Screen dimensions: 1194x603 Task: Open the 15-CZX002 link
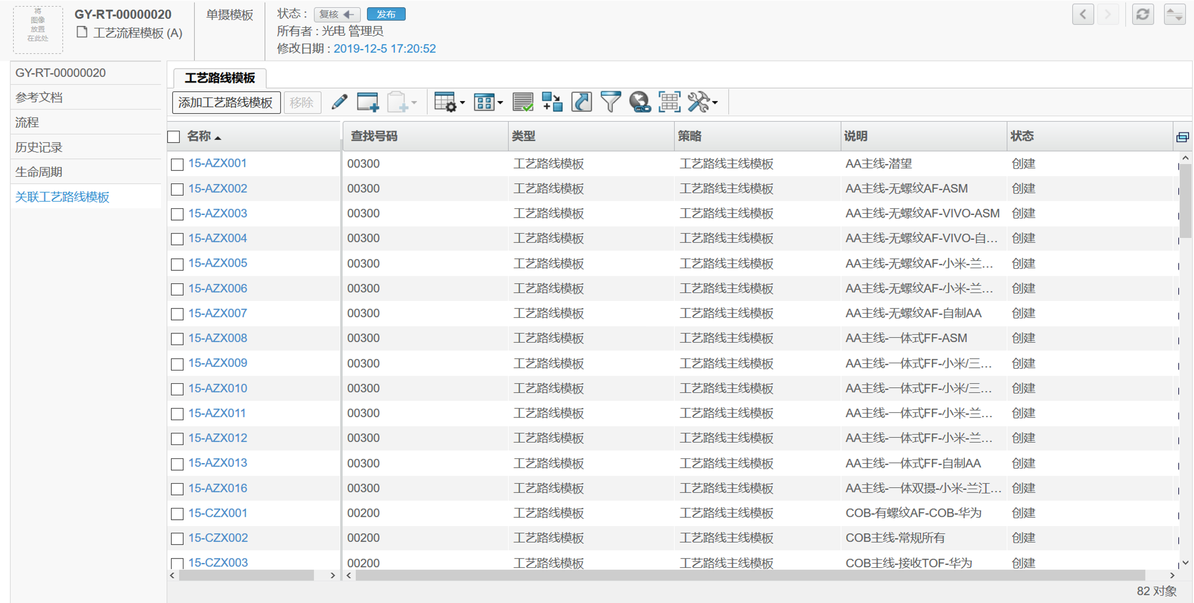tap(218, 538)
